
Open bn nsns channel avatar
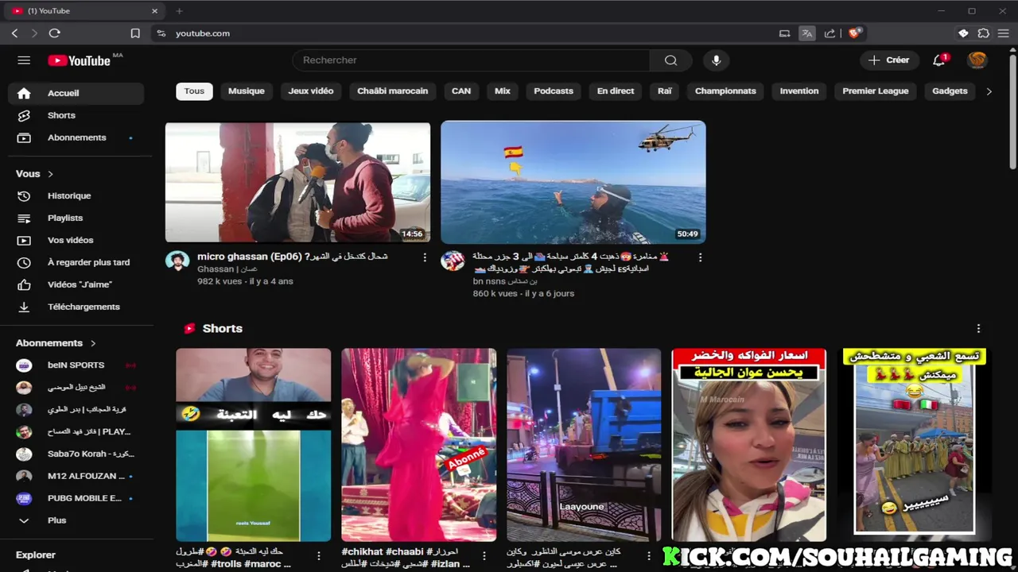453,261
